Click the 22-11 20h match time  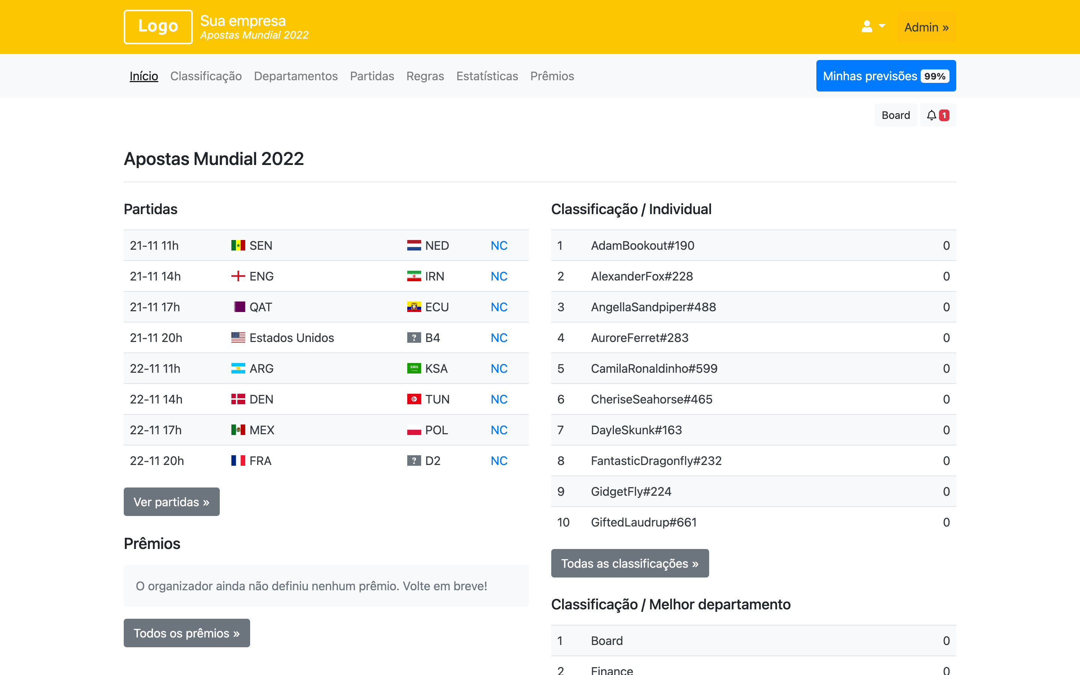[157, 461]
